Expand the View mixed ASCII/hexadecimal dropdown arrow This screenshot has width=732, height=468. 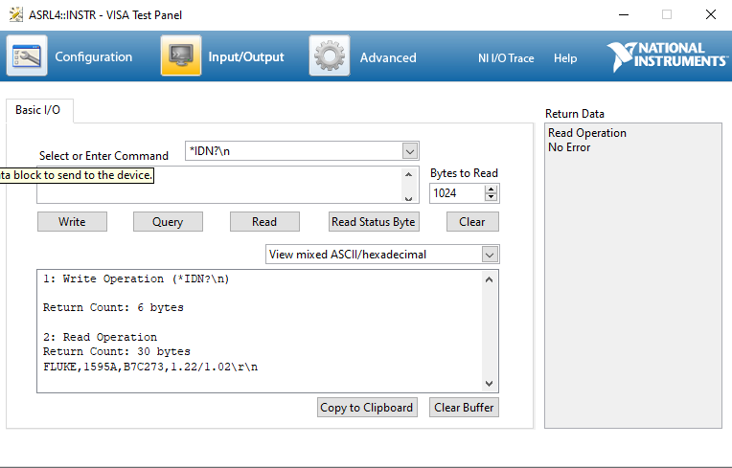coord(490,255)
